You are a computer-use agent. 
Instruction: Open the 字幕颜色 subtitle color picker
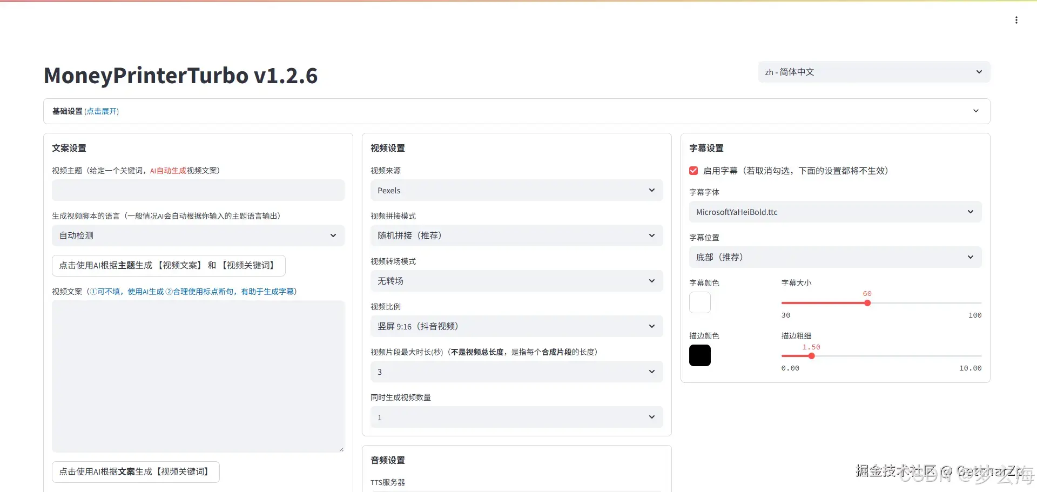(699, 302)
